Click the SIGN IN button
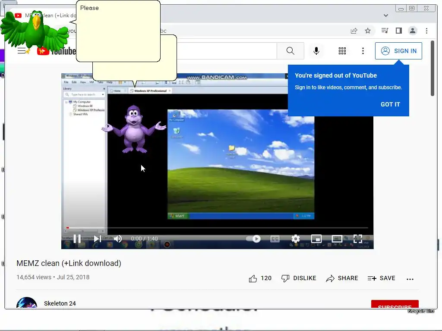This screenshot has width=442, height=331. (398, 51)
